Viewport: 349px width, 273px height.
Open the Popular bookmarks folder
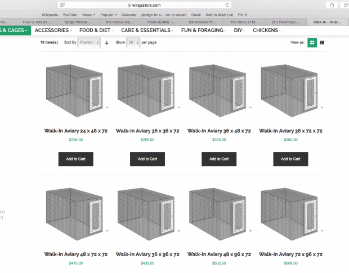click(109, 15)
